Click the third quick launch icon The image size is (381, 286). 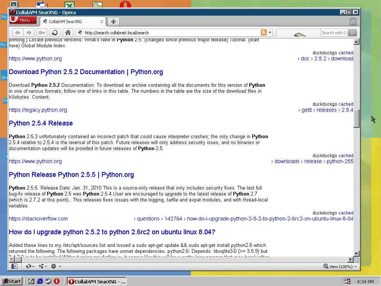(48, 282)
